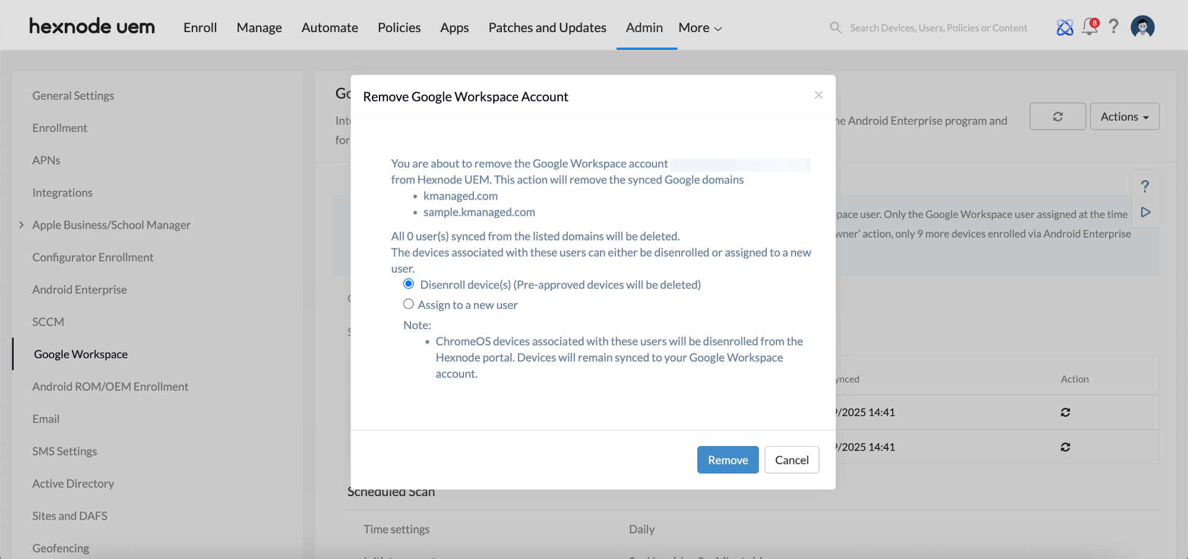This screenshot has height=559, width=1188.
Task: Open notifications bell with 8 badge
Action: (1090, 27)
